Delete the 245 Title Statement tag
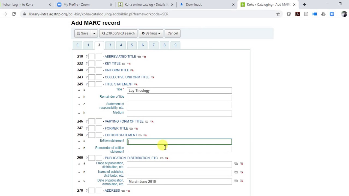The image size is (349, 196). [x=136, y=84]
